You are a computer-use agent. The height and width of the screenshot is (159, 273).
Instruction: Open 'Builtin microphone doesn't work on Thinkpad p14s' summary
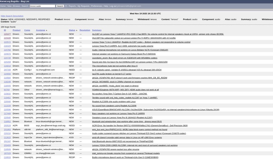[x=125, y=157]
